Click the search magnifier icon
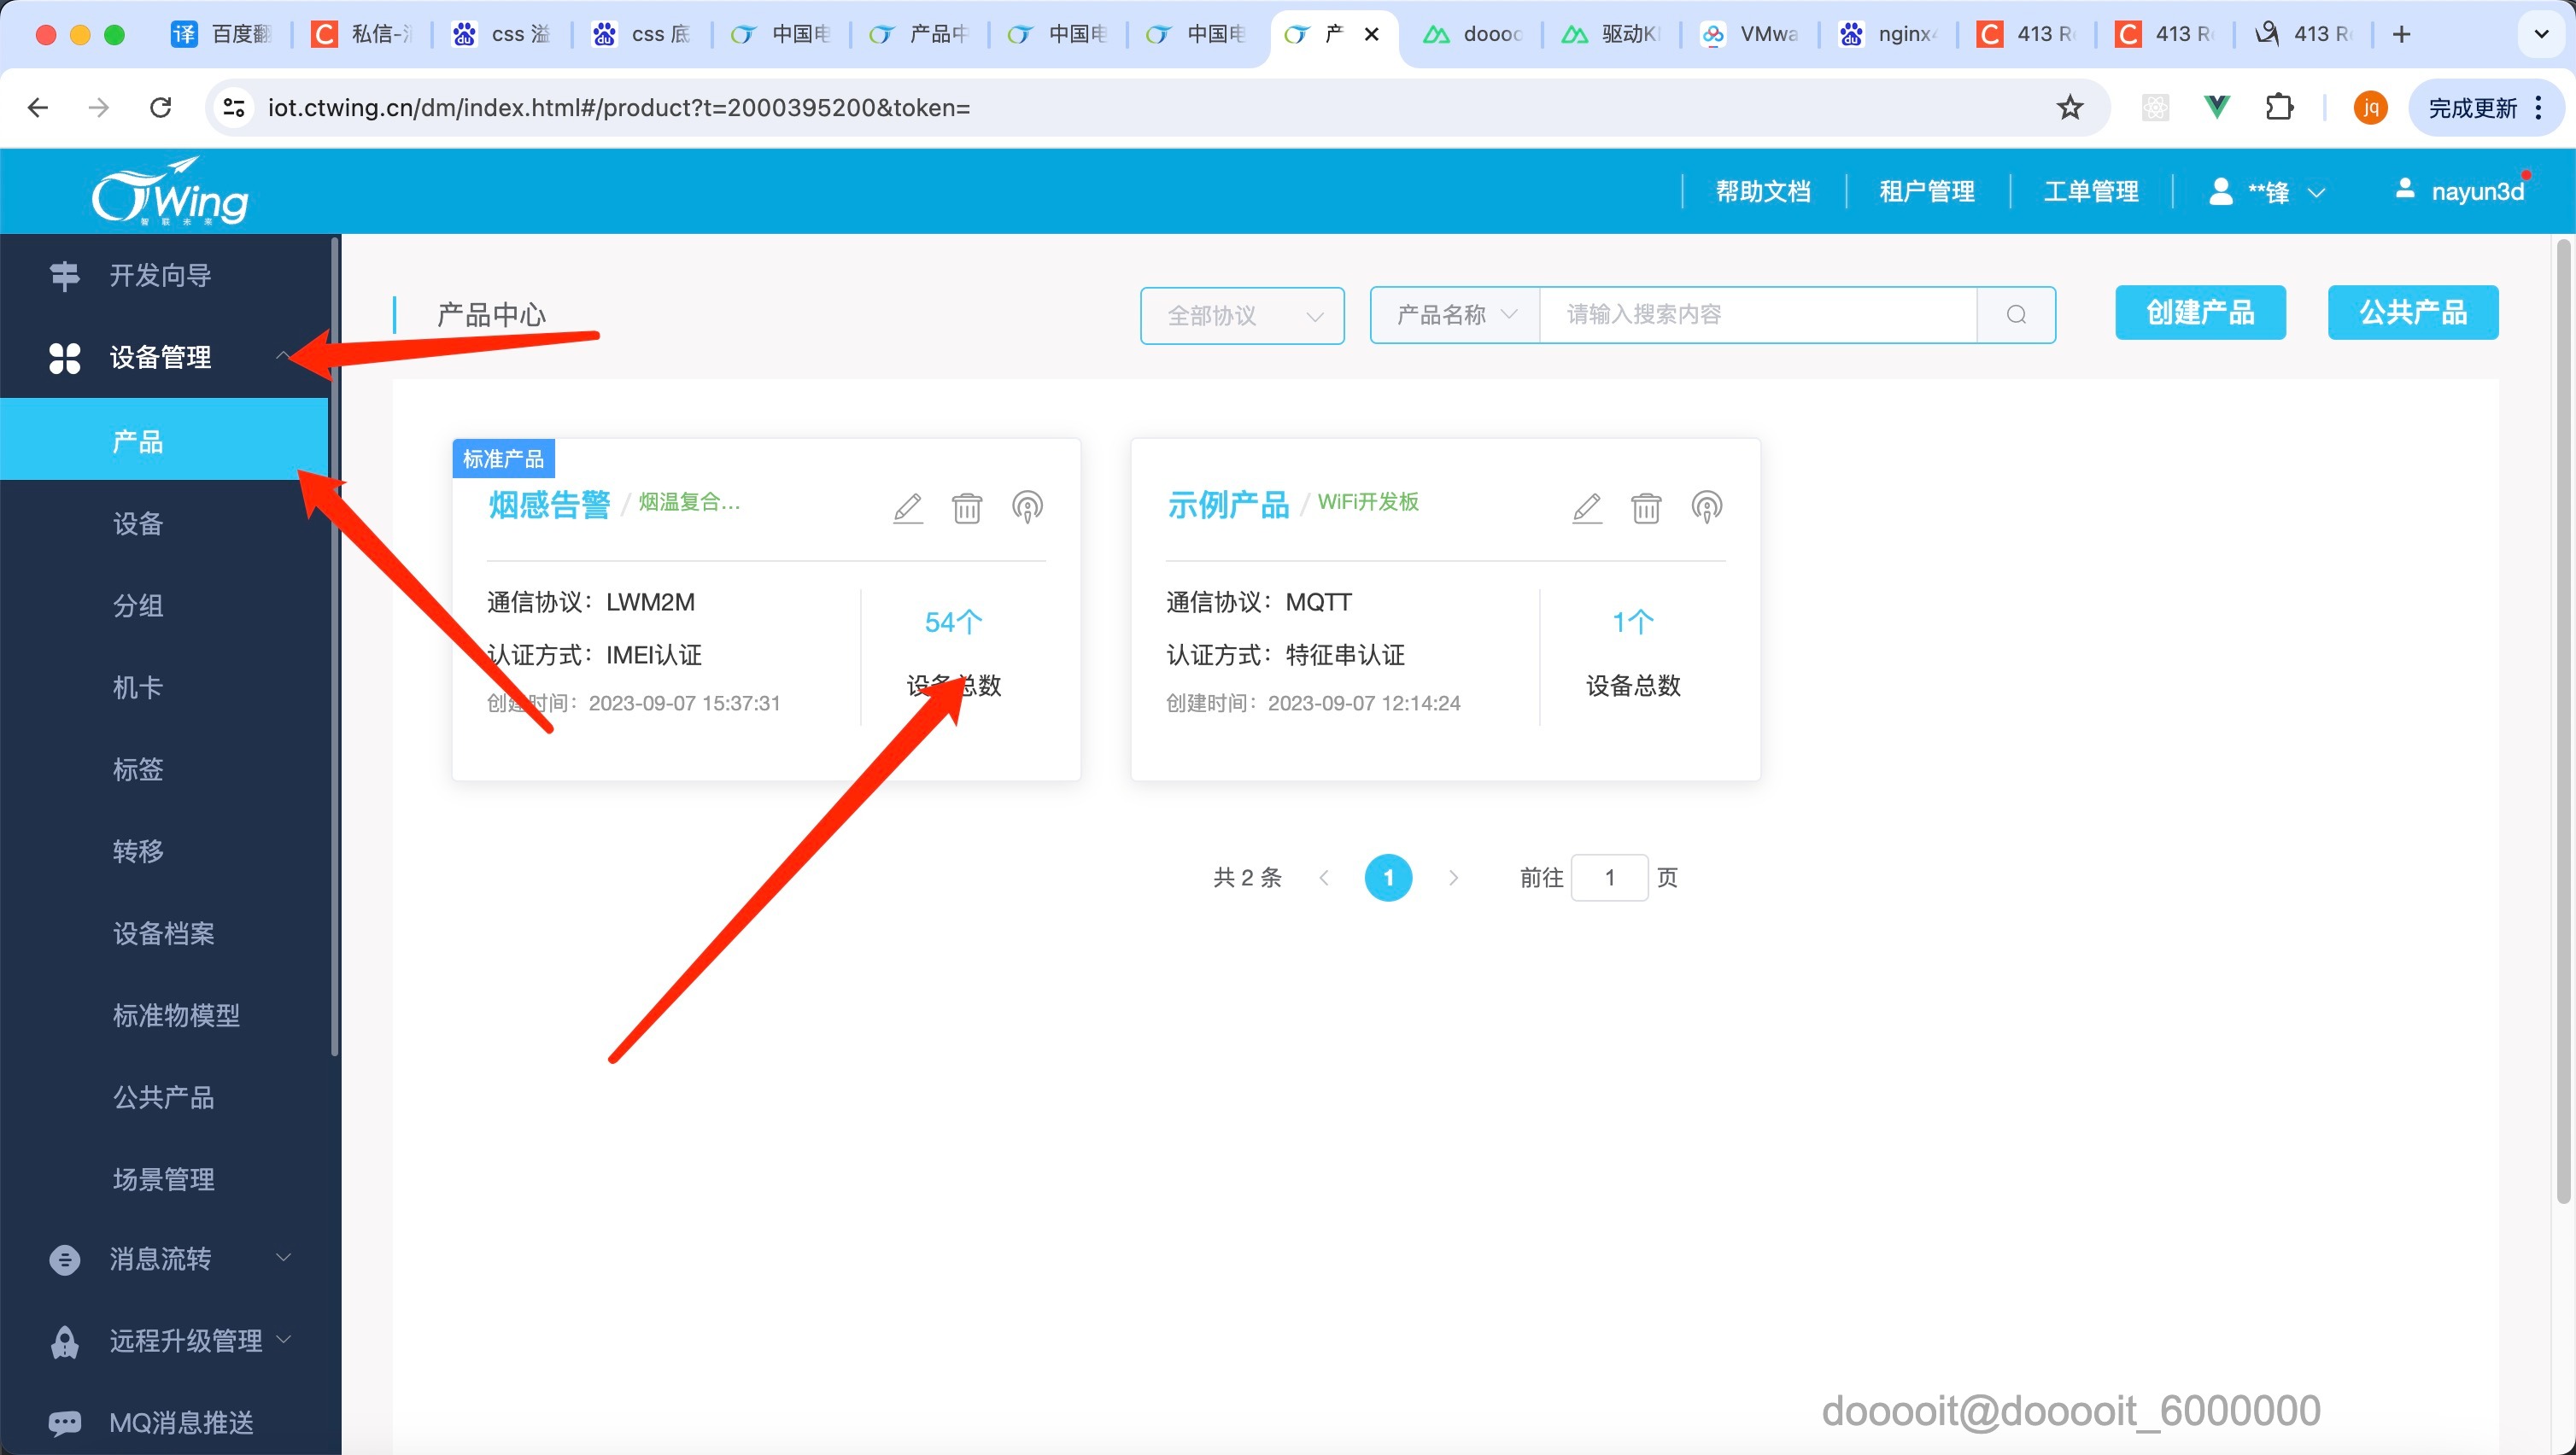Image resolution: width=2576 pixels, height=1455 pixels. coord(2017,315)
